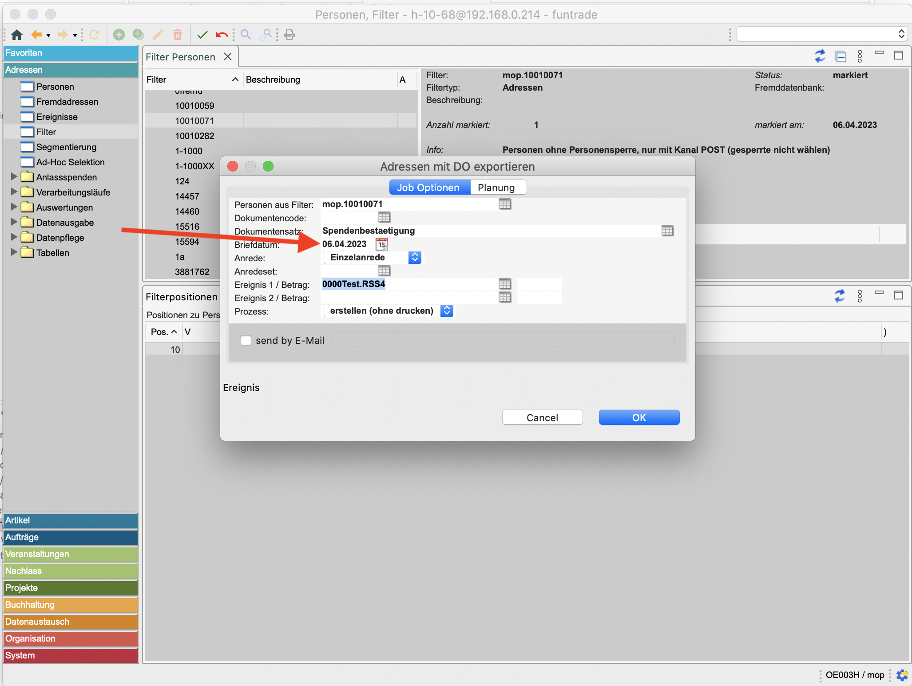Close the Filter Personen tab
The height and width of the screenshot is (686, 912).
[228, 56]
